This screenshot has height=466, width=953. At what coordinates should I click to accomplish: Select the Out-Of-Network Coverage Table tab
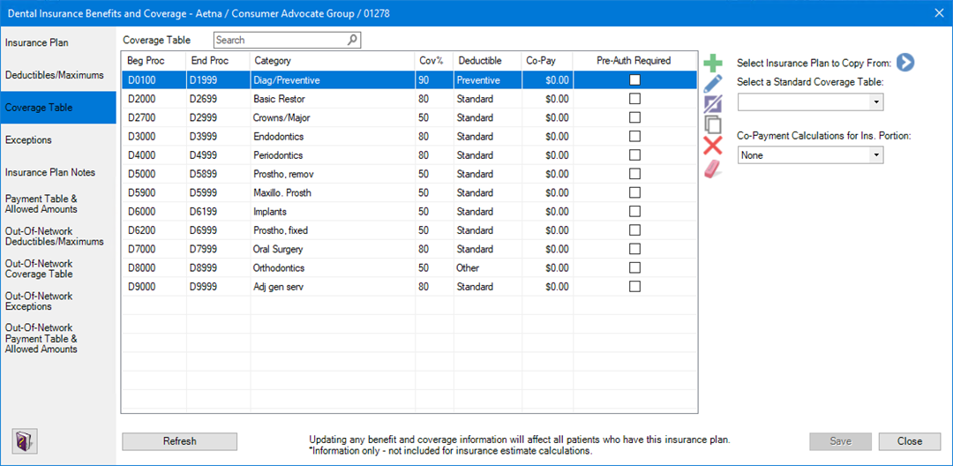(57, 268)
